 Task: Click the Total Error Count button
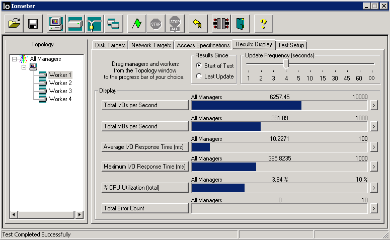pos(145,208)
